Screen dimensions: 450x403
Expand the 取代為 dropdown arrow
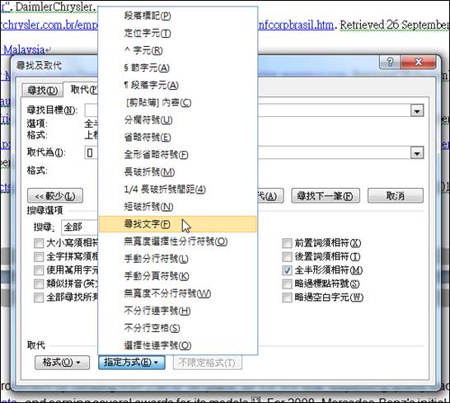click(417, 152)
